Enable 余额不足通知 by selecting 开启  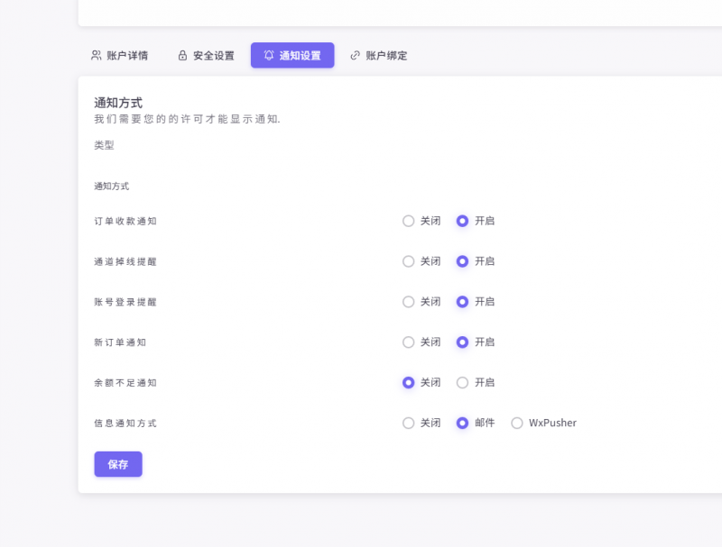click(x=464, y=382)
